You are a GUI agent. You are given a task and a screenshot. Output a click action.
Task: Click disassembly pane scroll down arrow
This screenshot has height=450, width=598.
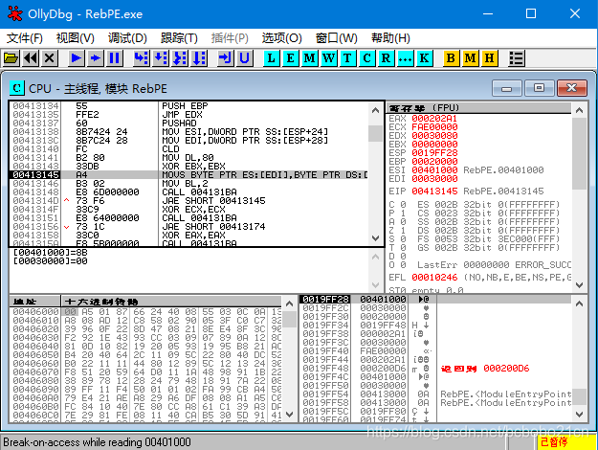point(375,238)
